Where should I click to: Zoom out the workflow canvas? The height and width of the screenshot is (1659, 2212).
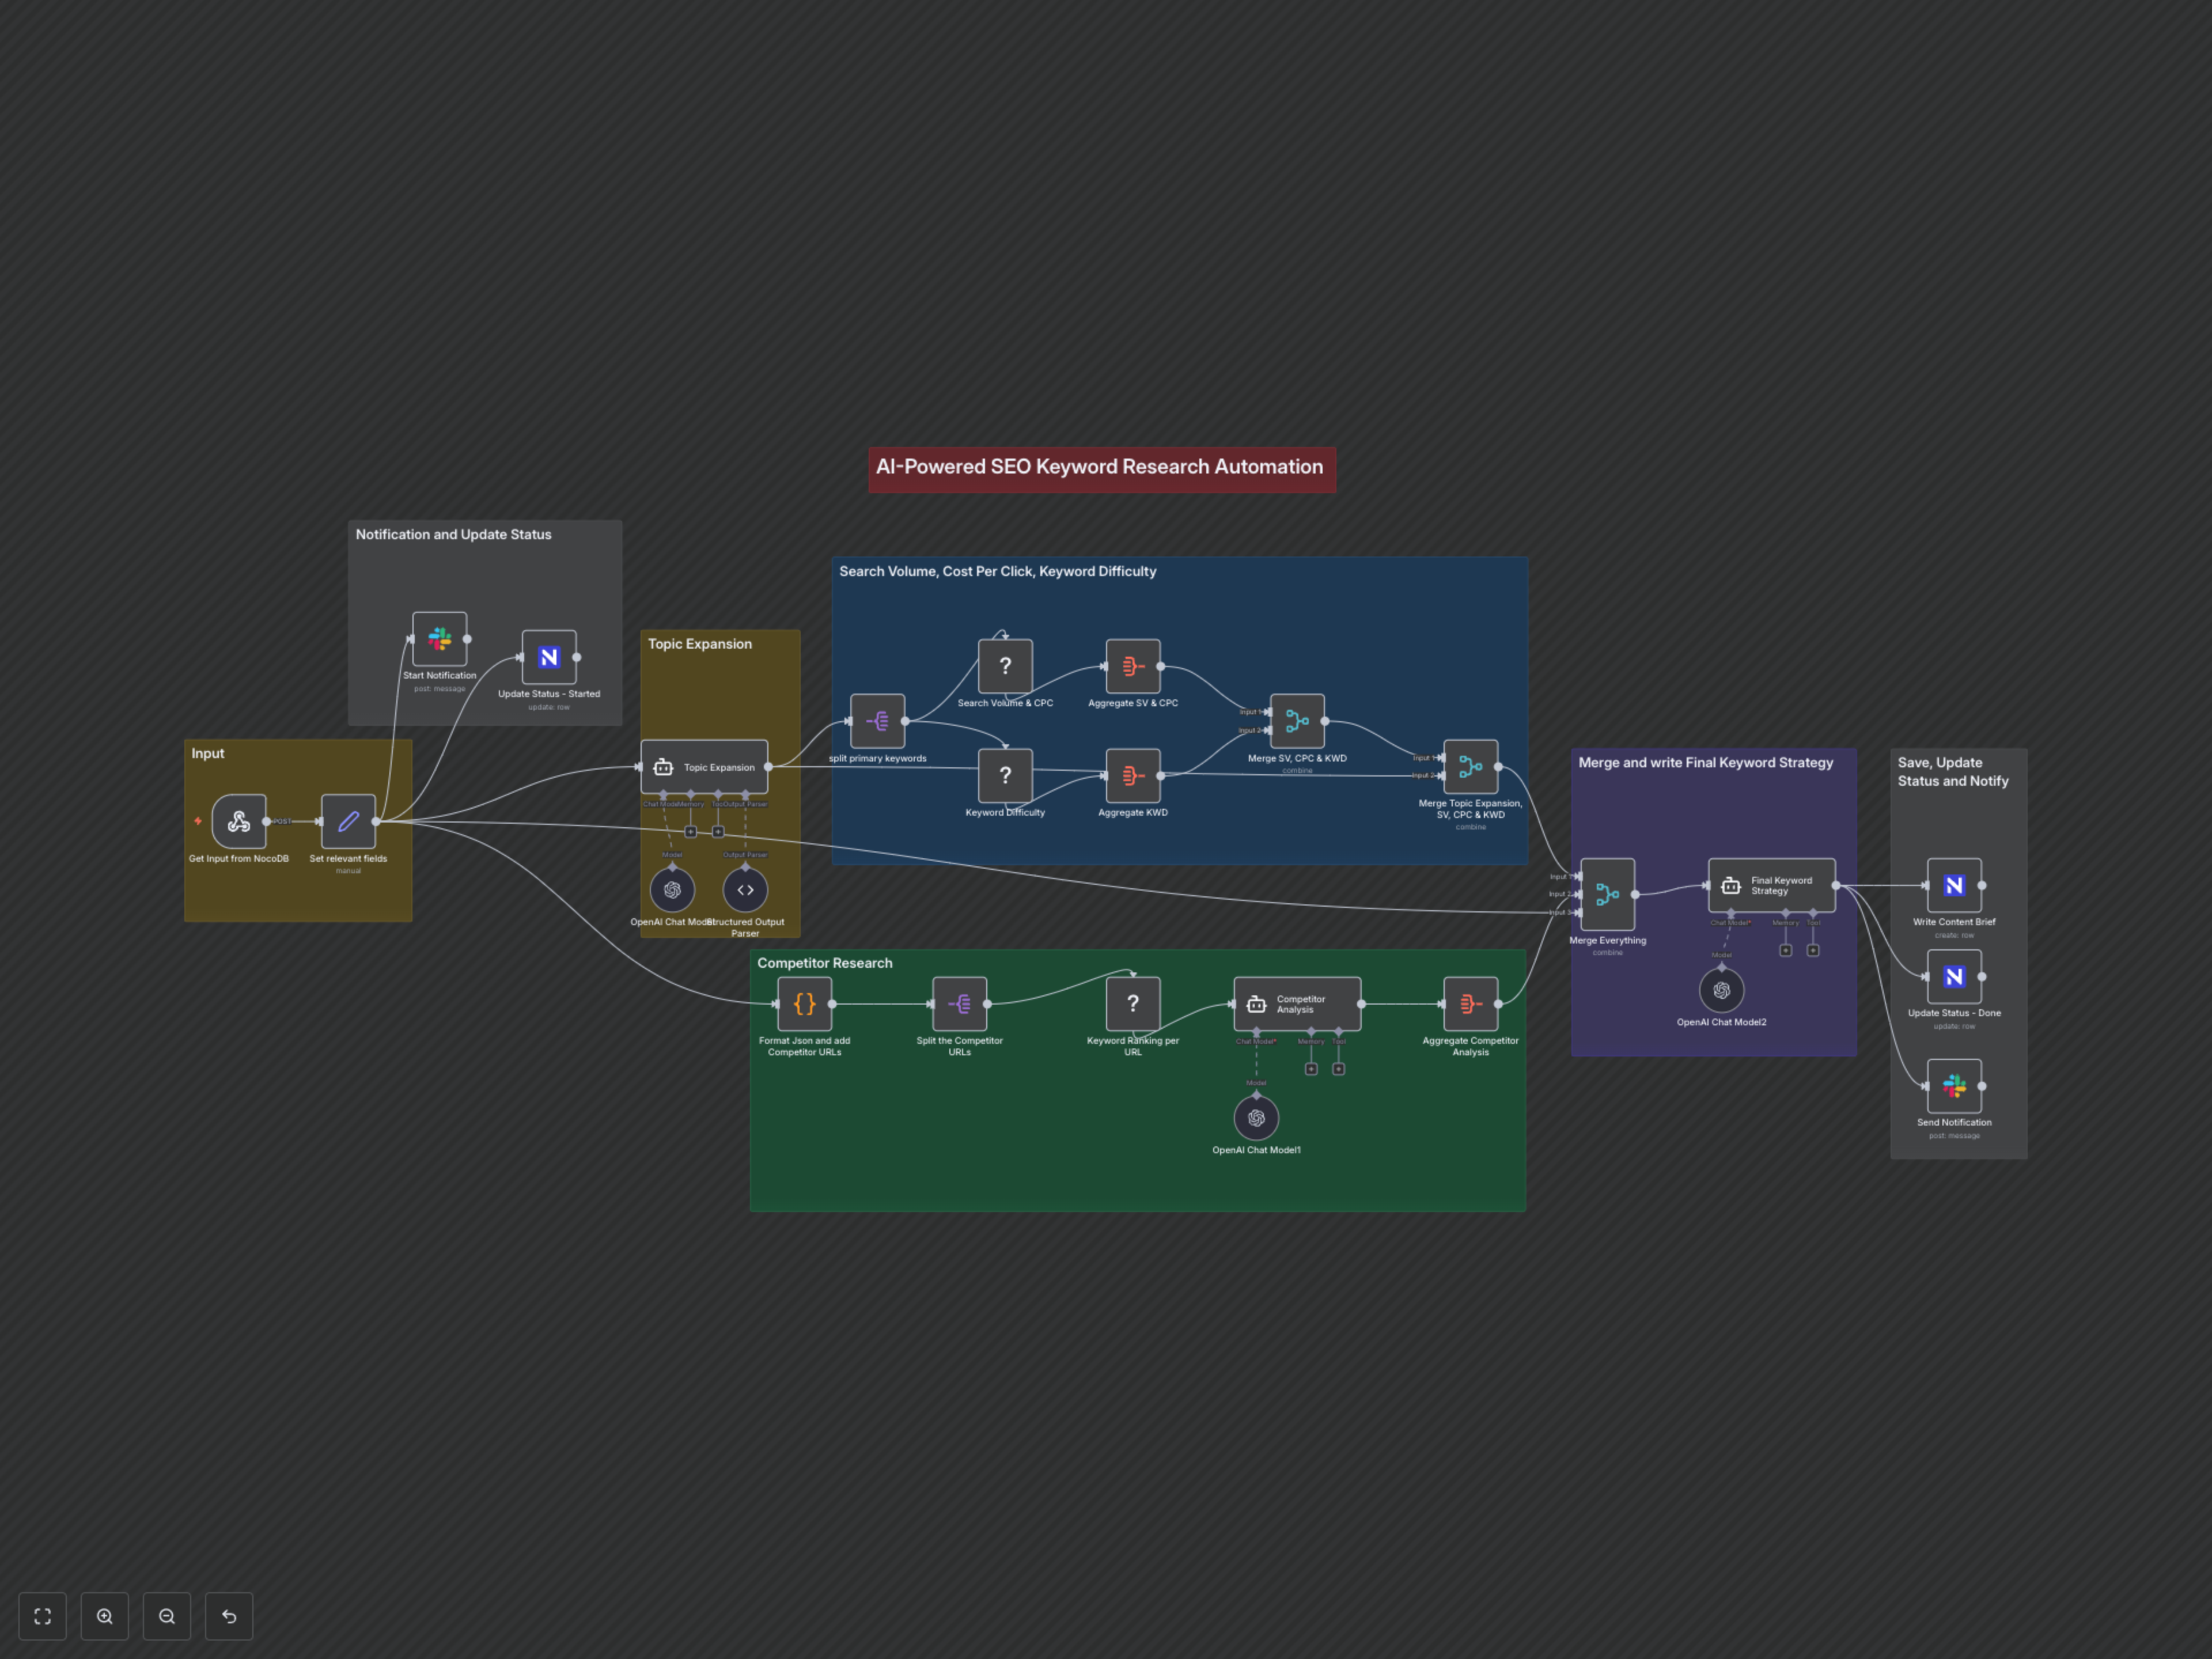point(166,1616)
